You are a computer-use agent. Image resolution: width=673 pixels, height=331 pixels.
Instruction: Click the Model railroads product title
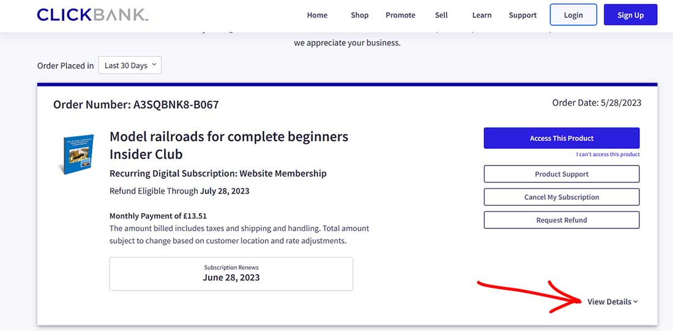click(x=229, y=145)
